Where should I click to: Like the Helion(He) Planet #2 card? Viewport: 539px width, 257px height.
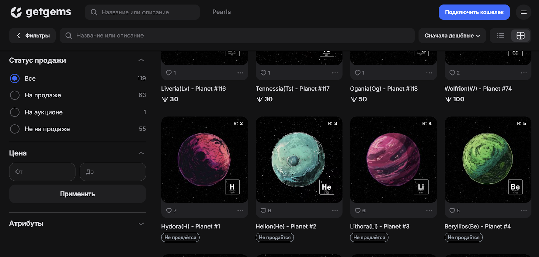click(x=263, y=211)
